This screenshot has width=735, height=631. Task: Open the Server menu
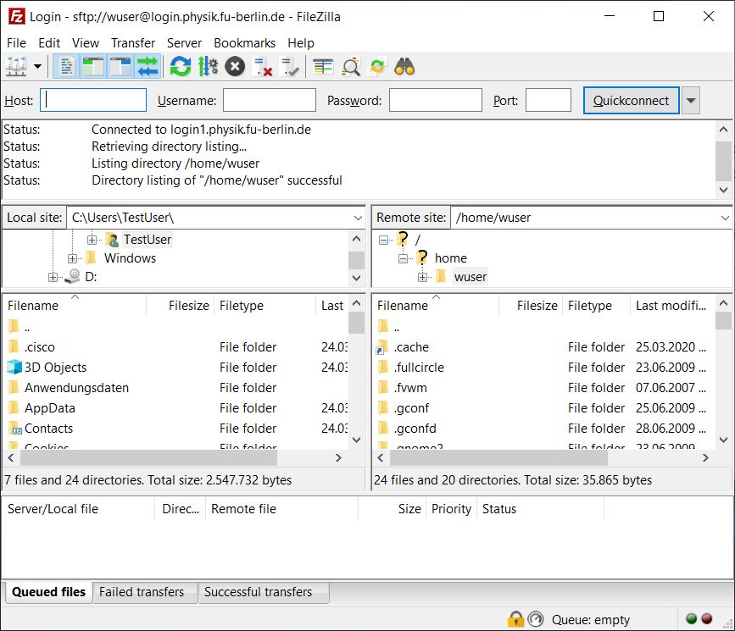click(184, 43)
